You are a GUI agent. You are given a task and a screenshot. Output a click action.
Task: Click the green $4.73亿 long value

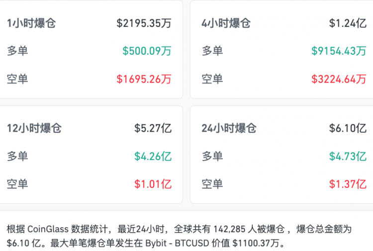[348, 156]
